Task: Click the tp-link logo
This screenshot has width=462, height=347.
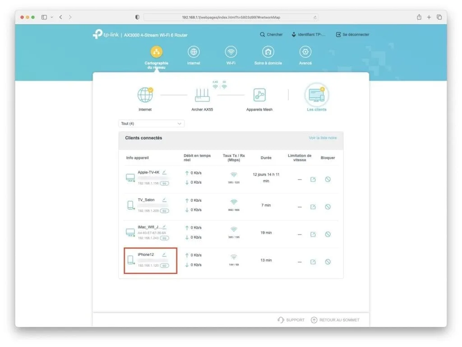Action: (106, 34)
